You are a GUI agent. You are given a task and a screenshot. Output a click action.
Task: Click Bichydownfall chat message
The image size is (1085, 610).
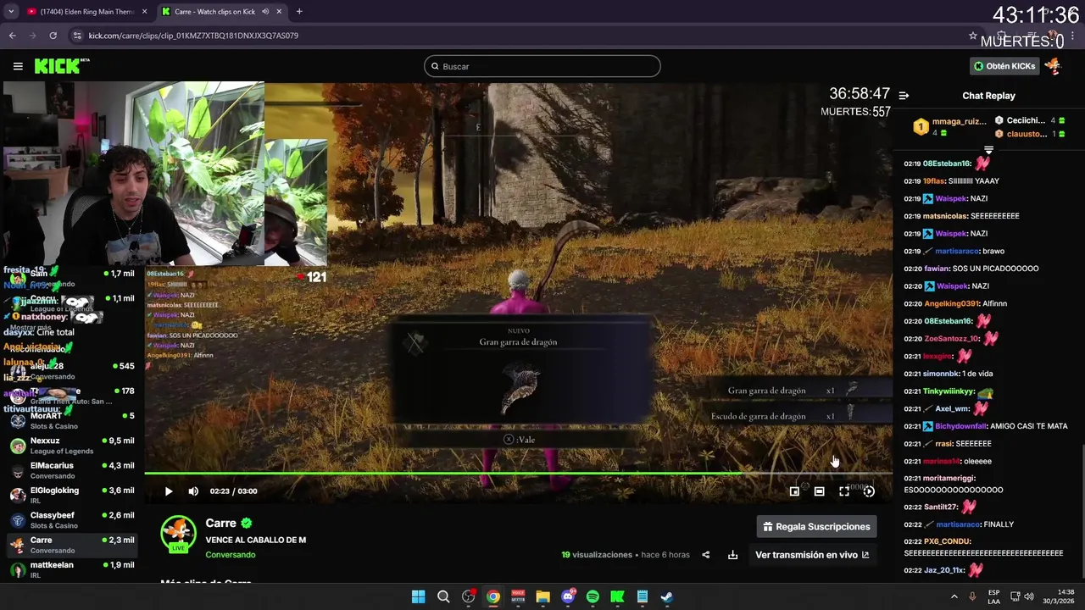986,426
